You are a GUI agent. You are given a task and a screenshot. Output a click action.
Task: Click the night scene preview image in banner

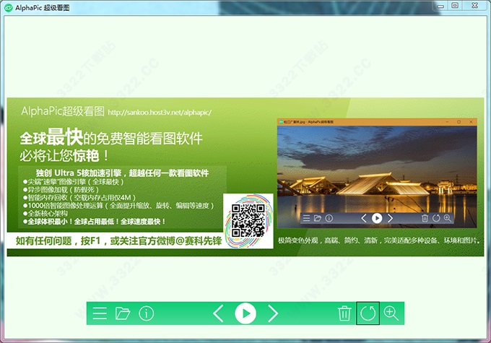(377, 176)
